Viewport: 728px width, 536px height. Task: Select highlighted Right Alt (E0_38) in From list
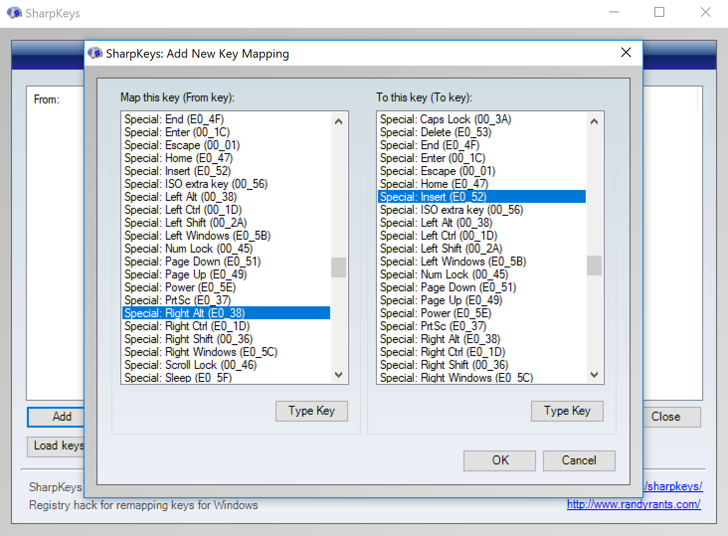click(226, 313)
